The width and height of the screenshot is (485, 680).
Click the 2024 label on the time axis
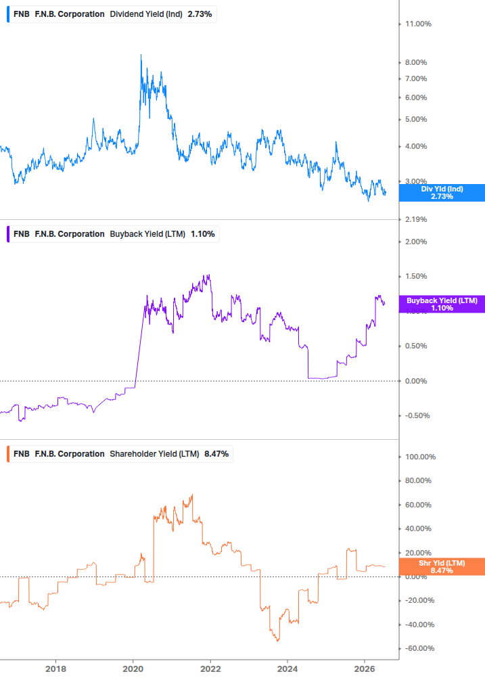coord(287,669)
